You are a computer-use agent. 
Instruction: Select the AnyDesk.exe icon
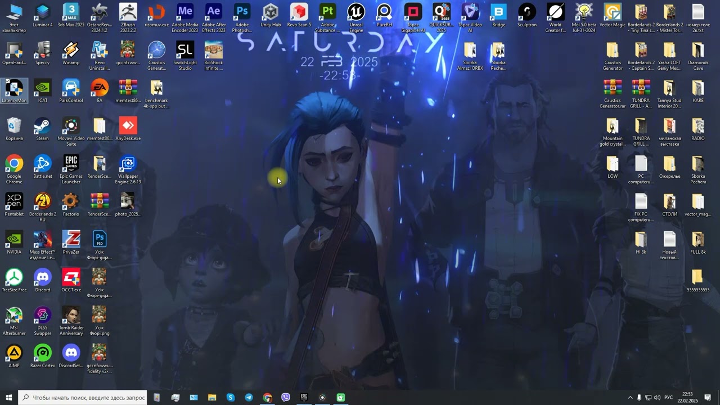pos(128,129)
